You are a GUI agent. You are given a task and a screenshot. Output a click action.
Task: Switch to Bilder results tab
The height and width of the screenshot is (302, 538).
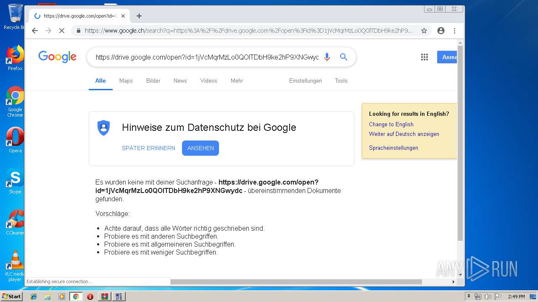pyautogui.click(x=153, y=81)
